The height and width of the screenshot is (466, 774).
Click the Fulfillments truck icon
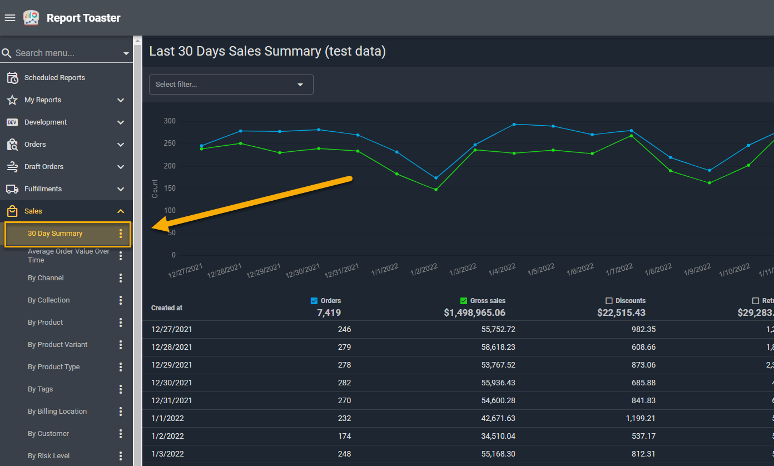tap(12, 189)
